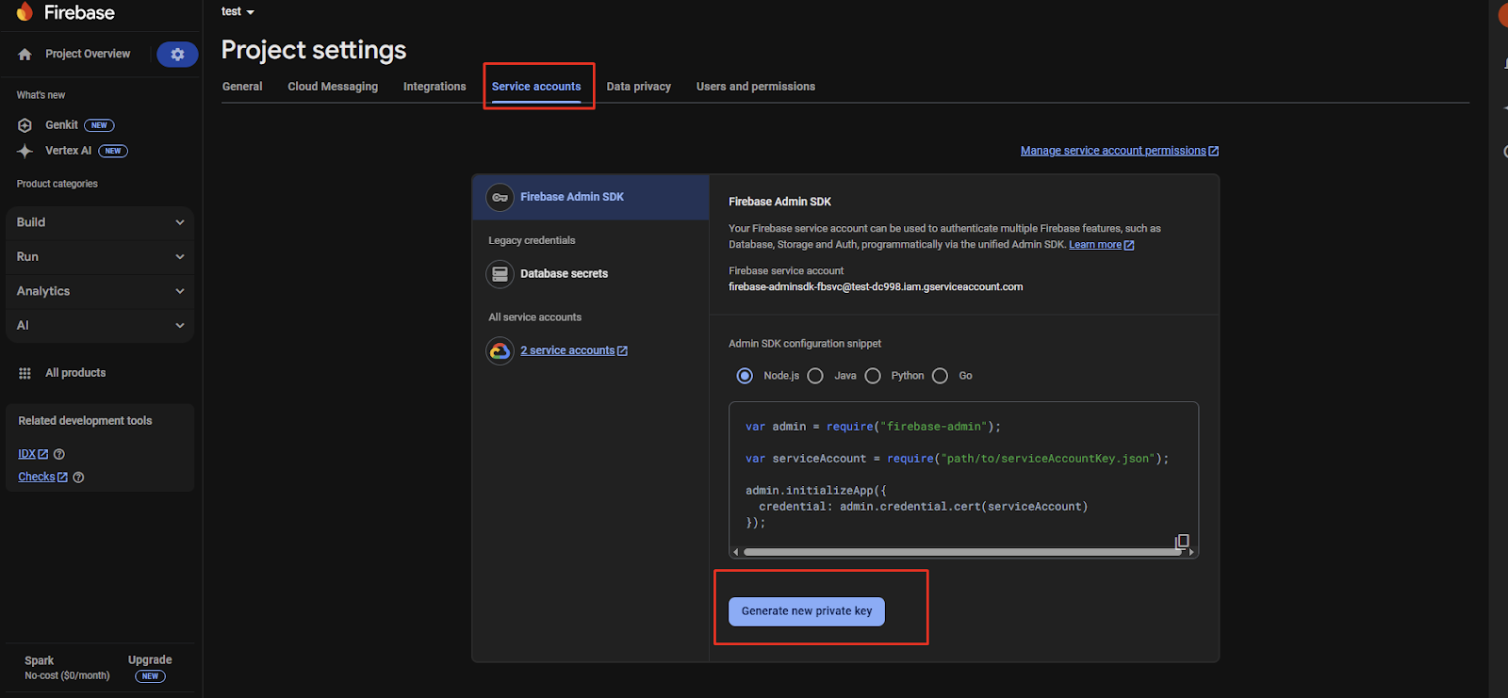The image size is (1508, 698).
Task: Click Generate new private key button
Action: pos(807,611)
